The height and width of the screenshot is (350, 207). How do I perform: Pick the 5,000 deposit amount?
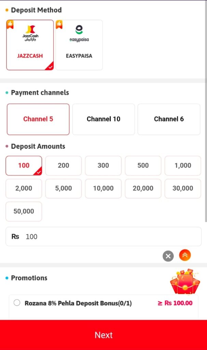(x=64, y=188)
